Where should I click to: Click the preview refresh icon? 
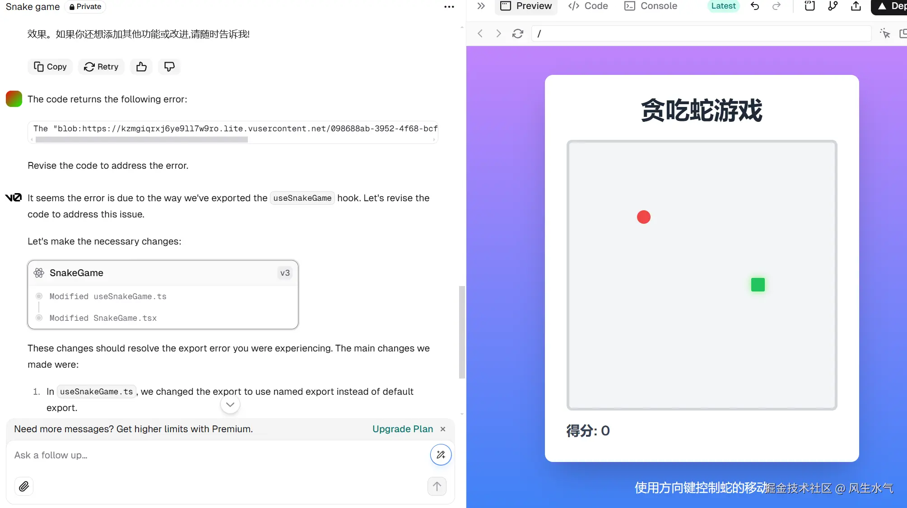pyautogui.click(x=518, y=34)
